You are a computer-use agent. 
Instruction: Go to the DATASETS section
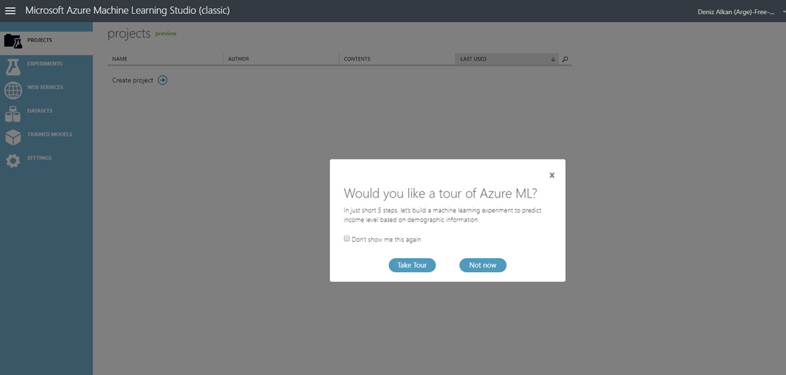pyautogui.click(x=39, y=111)
